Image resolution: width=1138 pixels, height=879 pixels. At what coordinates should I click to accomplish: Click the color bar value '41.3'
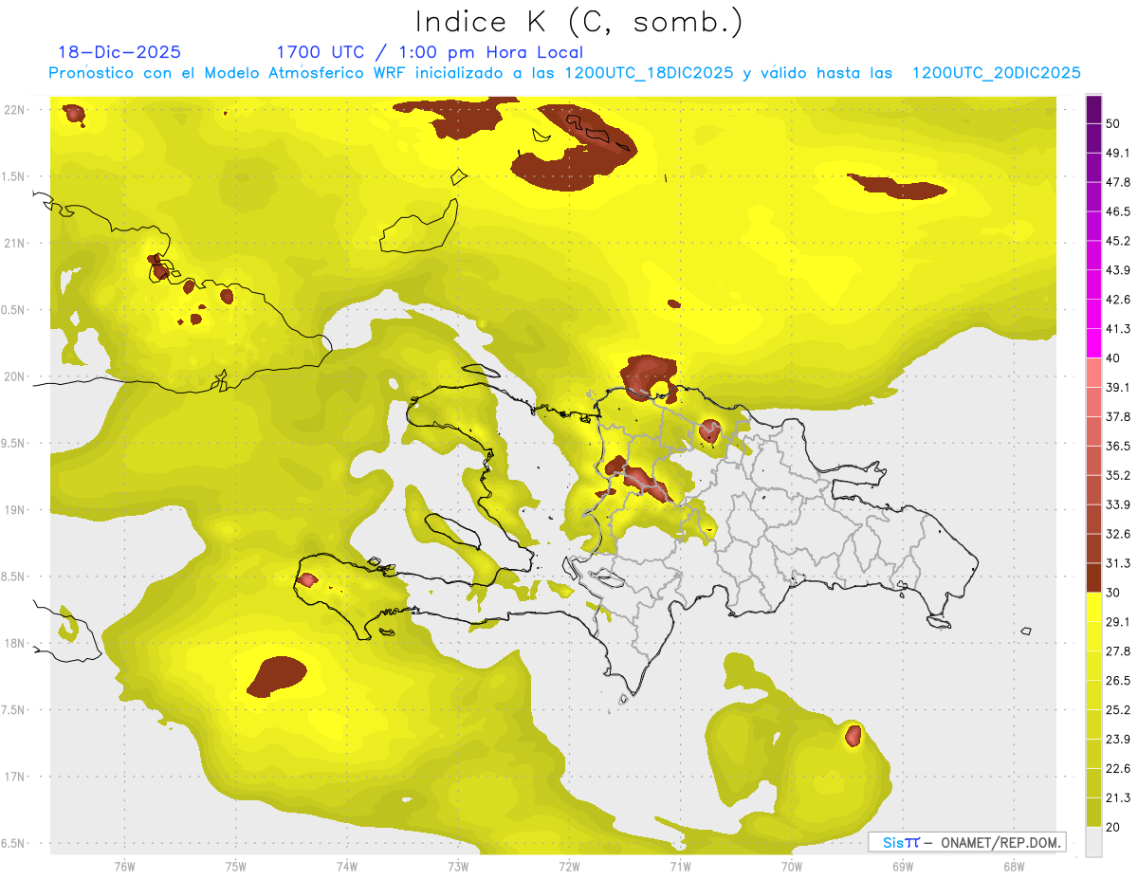point(1117,329)
